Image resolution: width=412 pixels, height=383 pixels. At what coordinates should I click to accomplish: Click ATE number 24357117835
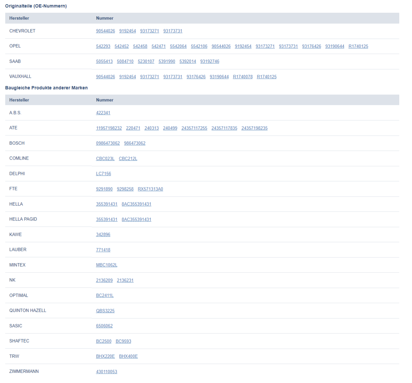[x=224, y=128]
